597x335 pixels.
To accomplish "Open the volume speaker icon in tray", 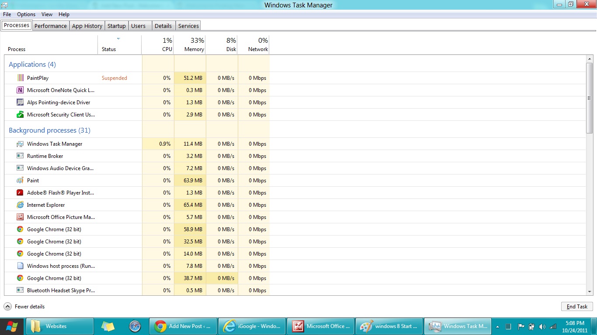I will coord(542,326).
